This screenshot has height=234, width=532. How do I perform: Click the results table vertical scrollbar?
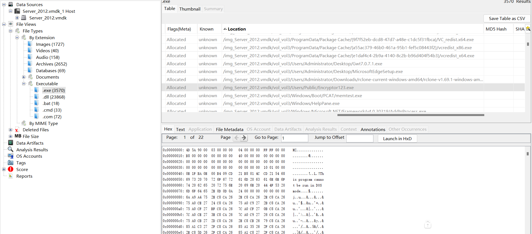point(528,44)
